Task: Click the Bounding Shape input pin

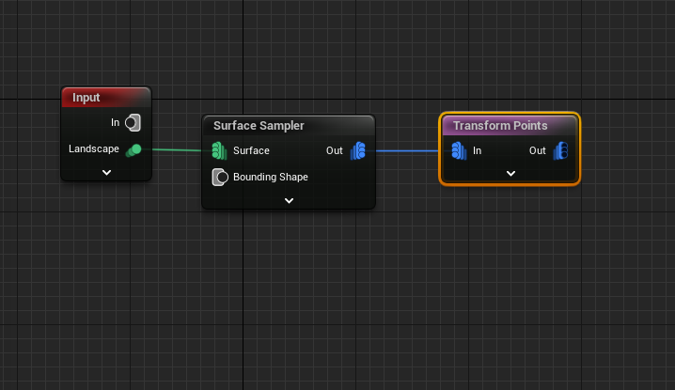Action: click(x=220, y=177)
